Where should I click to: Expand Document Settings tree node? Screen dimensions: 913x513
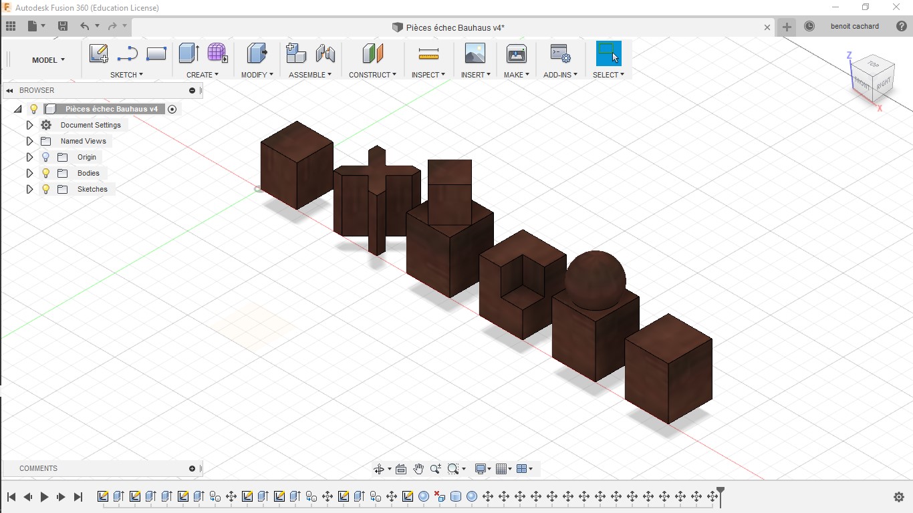(x=29, y=125)
